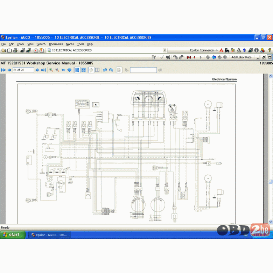Open the Search menu
273x273 pixels.
41,44
